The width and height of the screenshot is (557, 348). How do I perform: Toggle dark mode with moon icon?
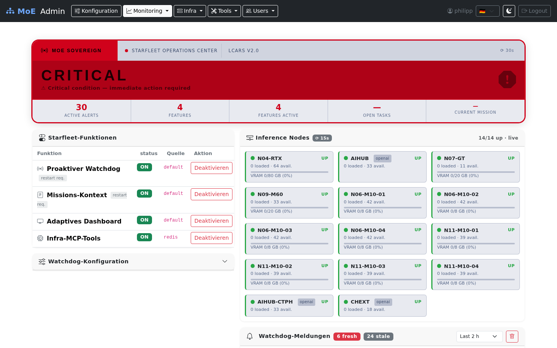tap(509, 11)
